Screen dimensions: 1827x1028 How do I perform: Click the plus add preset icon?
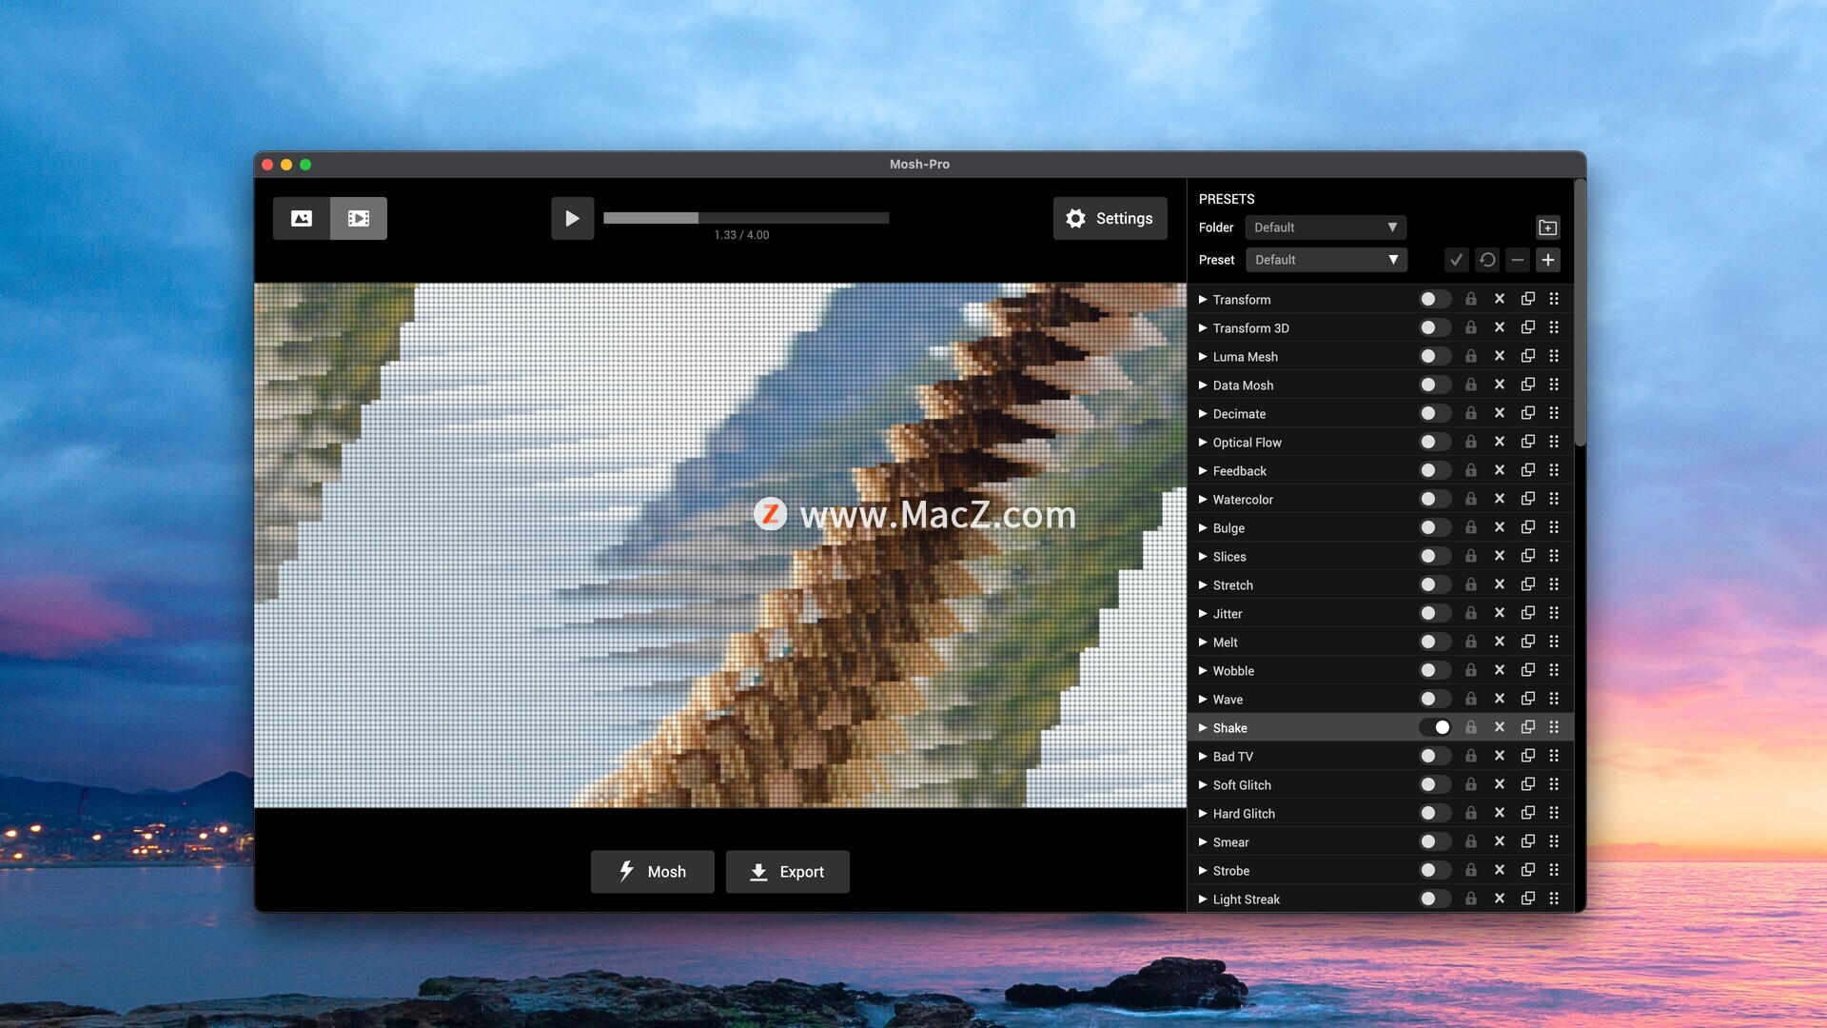[1547, 260]
